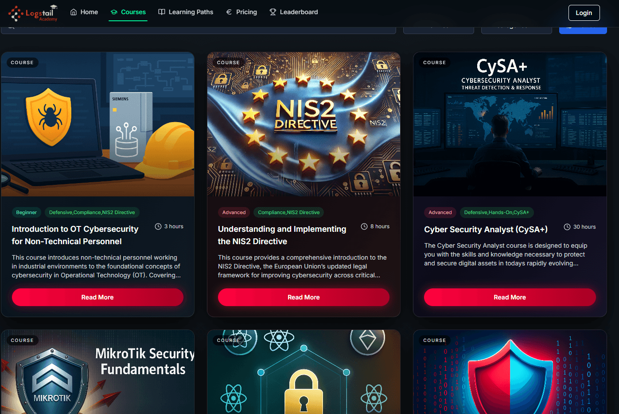Click the Login button
Screen dimensions: 619x414
click(x=584, y=13)
